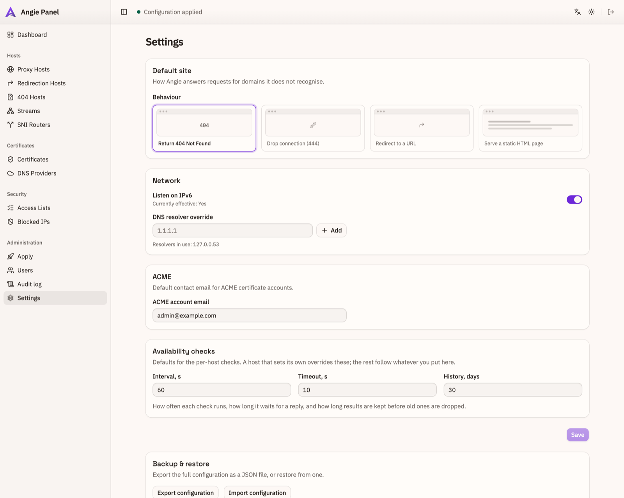Click the 'Configuration applied' status text
The height and width of the screenshot is (498, 624).
[173, 12]
